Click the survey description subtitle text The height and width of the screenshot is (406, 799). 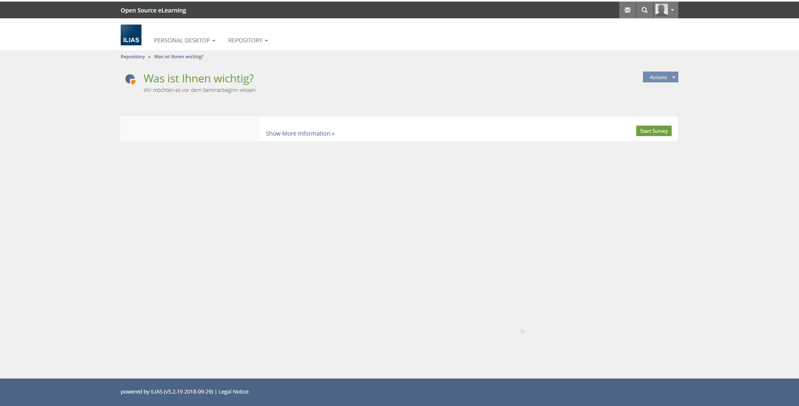(199, 90)
